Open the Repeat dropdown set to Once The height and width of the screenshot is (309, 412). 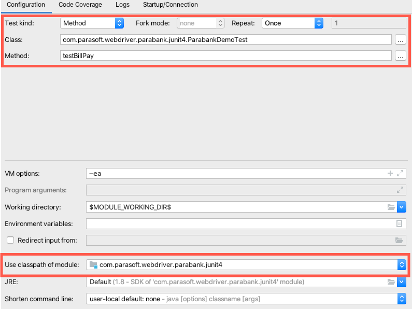pos(292,23)
